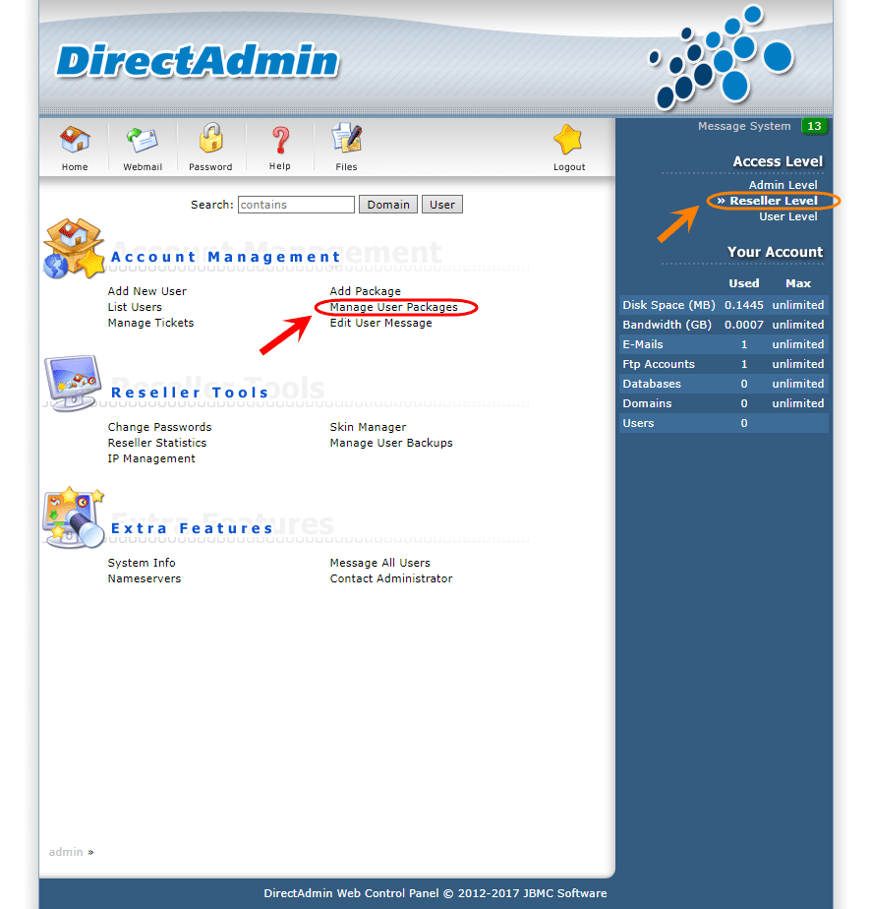Open Edit User Message link
This screenshot has width=871, height=909.
[x=381, y=323]
